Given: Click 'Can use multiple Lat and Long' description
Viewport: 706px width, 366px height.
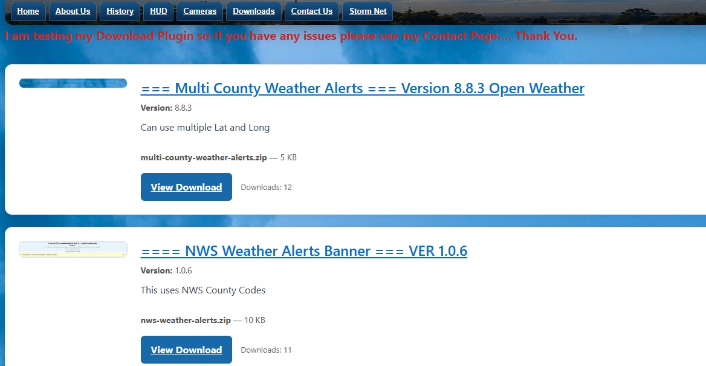Looking at the screenshot, I should (205, 128).
